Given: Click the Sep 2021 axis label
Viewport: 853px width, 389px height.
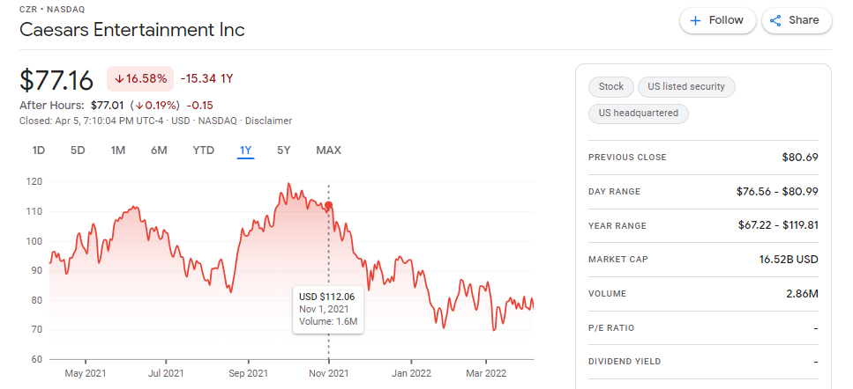Looking at the screenshot, I should 248,374.
